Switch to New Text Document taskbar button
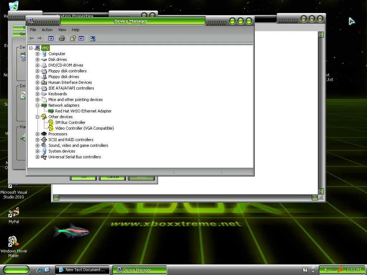The width and height of the screenshot is (367, 275). point(82,270)
